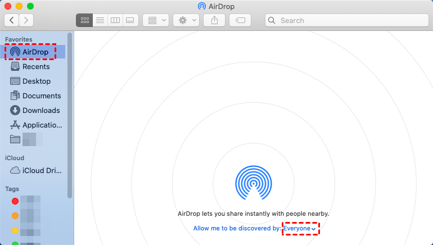Image resolution: width=433 pixels, height=245 pixels.
Task: Open Downloads in the sidebar
Action: click(40, 110)
